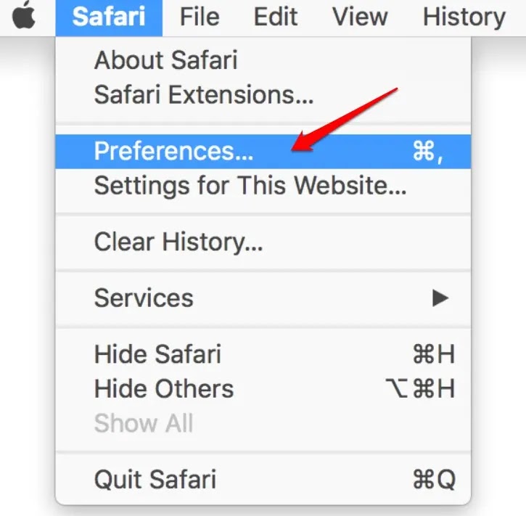Expand the Services submenu arrow
Screen dimensions: 526x516
coord(440,298)
